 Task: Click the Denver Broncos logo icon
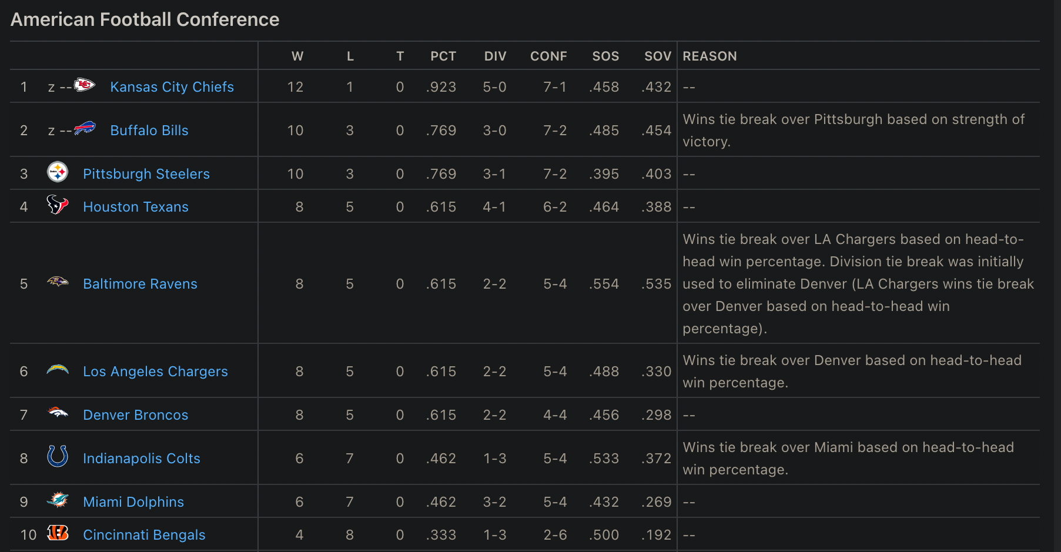pyautogui.click(x=58, y=413)
